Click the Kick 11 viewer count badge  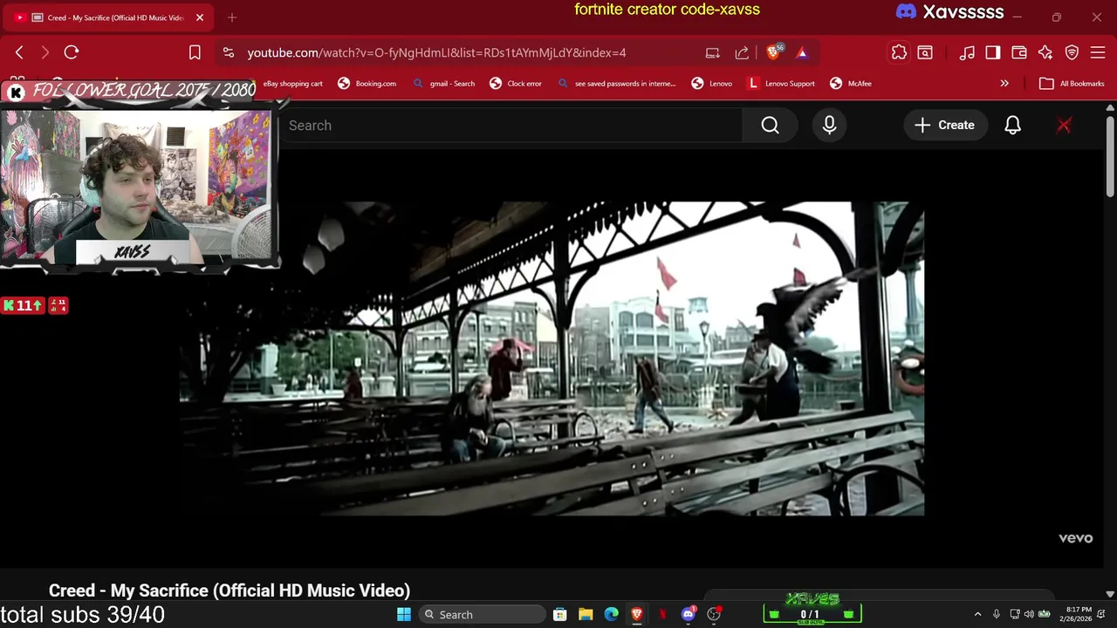23,305
